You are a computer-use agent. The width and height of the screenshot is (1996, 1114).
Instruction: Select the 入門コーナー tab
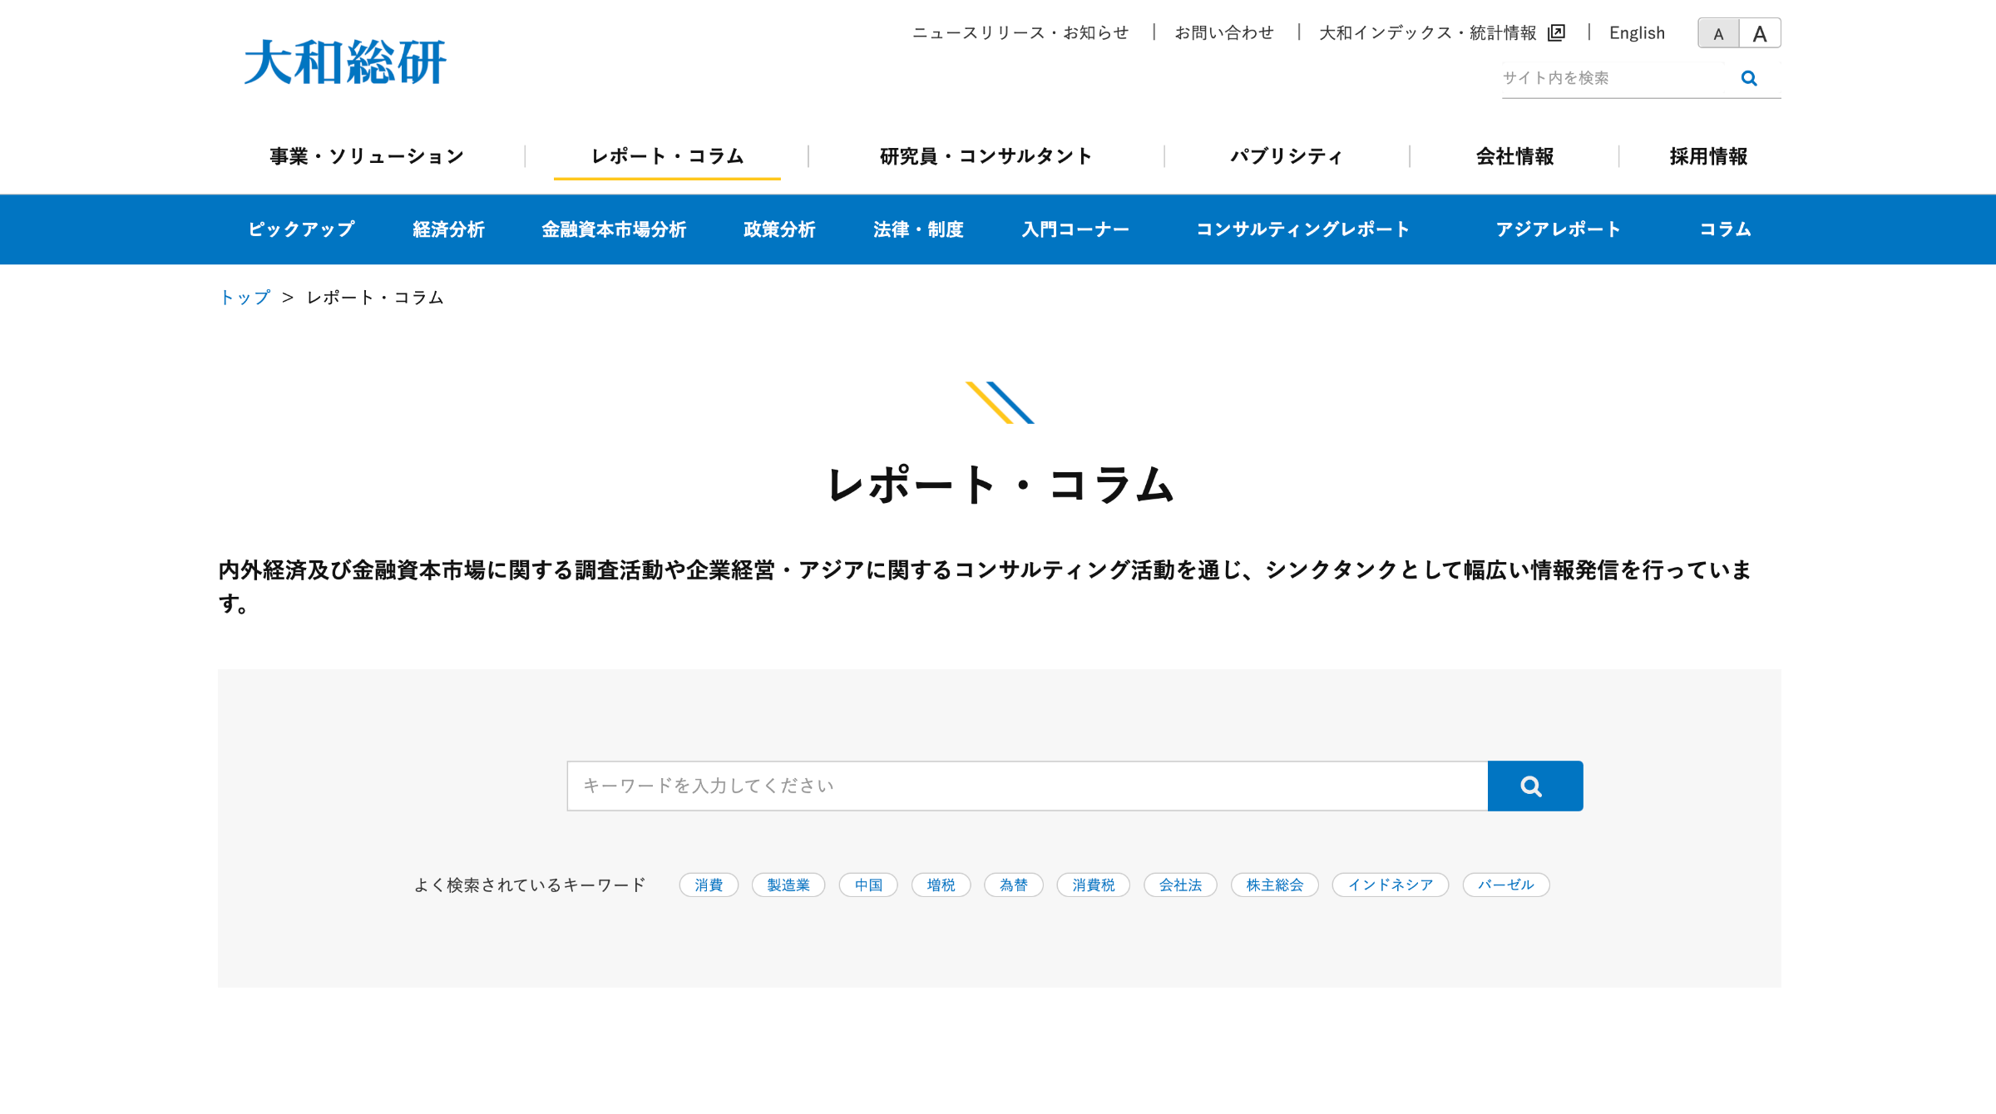tap(1075, 229)
